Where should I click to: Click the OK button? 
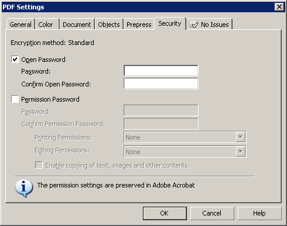165,213
